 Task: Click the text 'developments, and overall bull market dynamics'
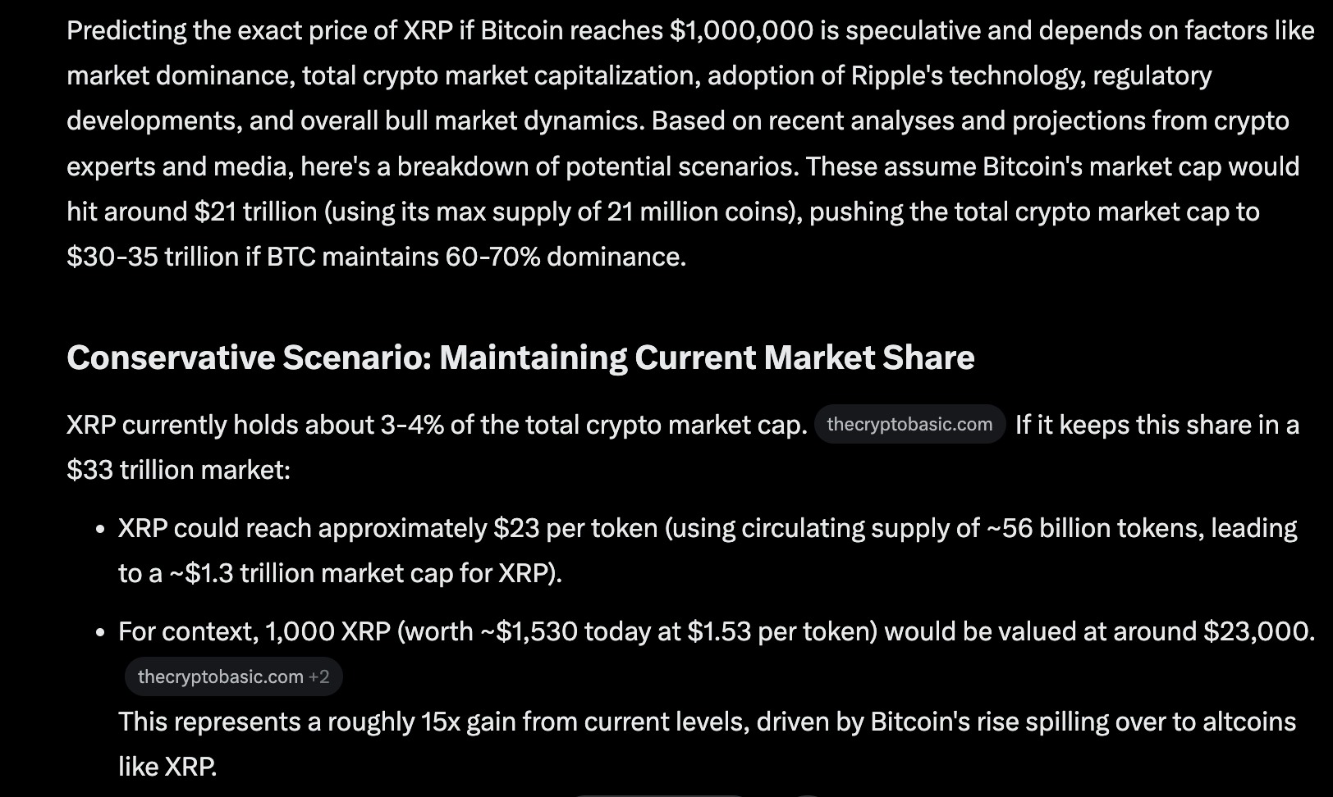[x=355, y=121]
